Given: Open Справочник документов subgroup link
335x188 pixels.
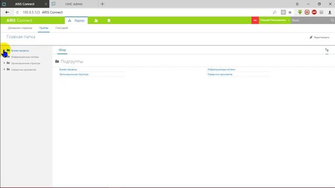Looking at the screenshot, I should [220, 74].
